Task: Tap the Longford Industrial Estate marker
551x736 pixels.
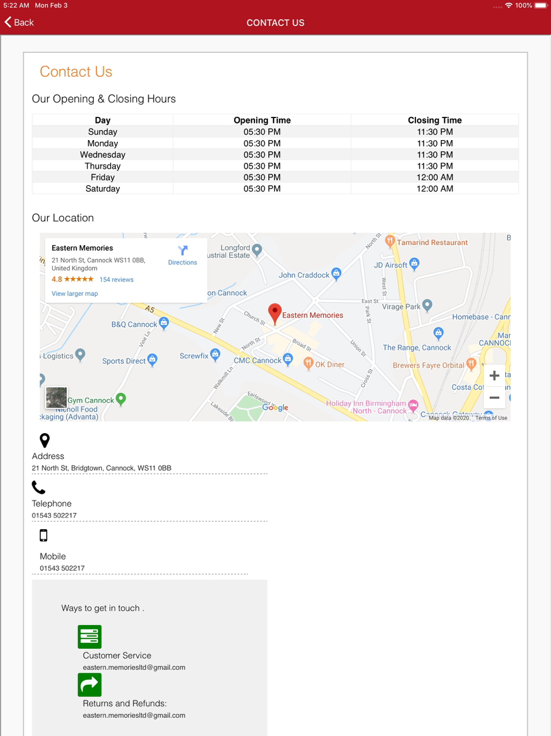Action: [257, 250]
